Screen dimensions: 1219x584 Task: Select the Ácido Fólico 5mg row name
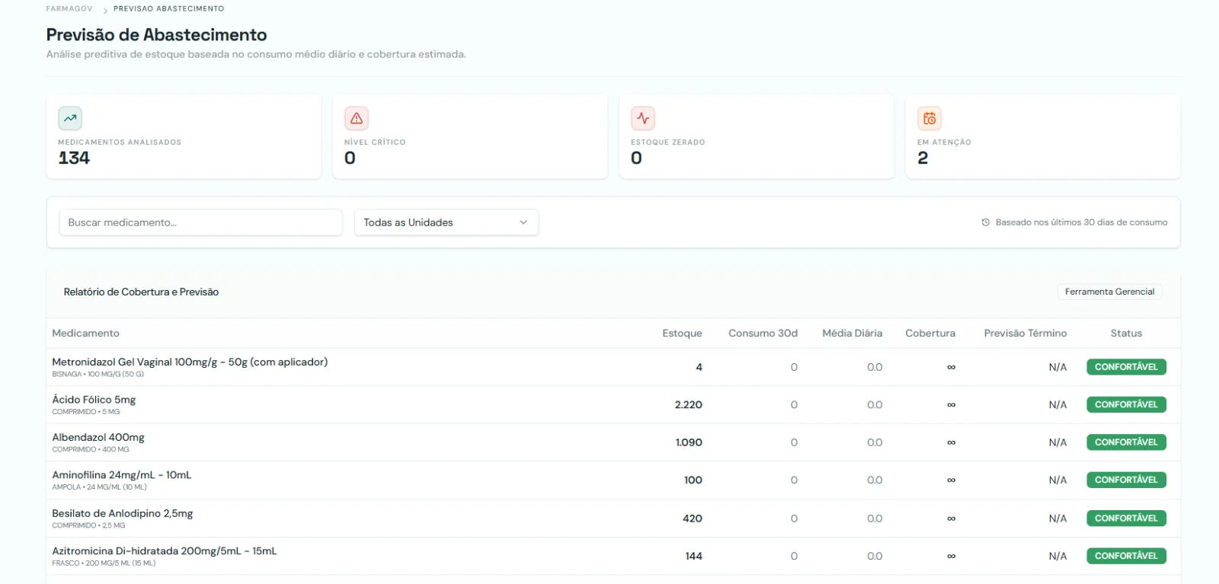click(x=94, y=400)
